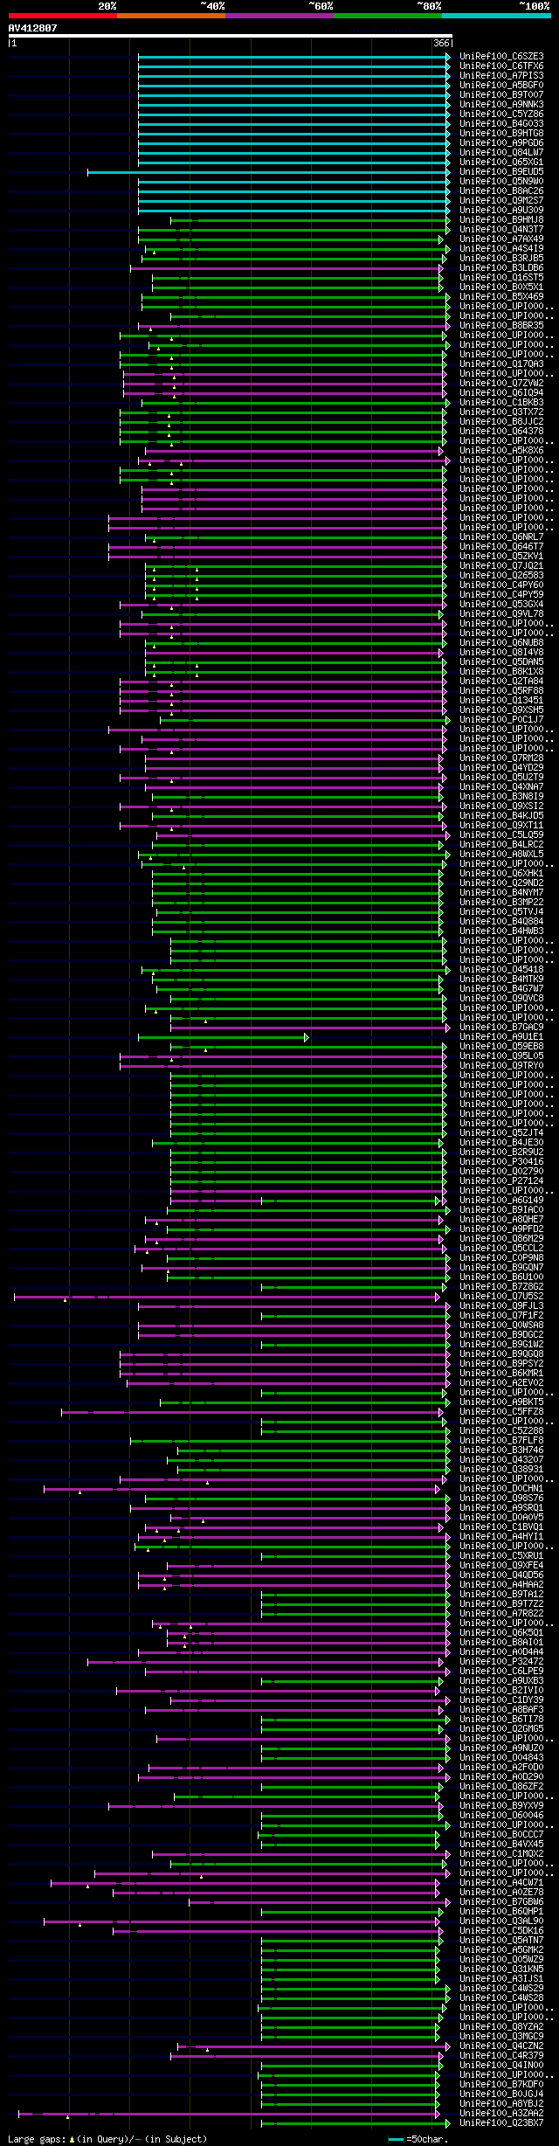Select the UniRef100_B6KMR1 label

[501, 1374]
